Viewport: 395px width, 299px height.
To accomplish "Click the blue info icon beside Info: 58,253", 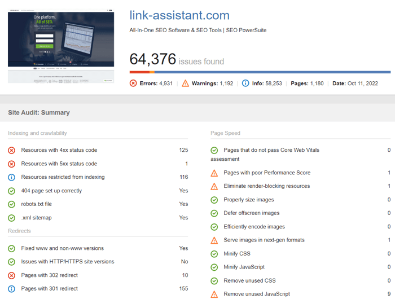I will 245,83.
